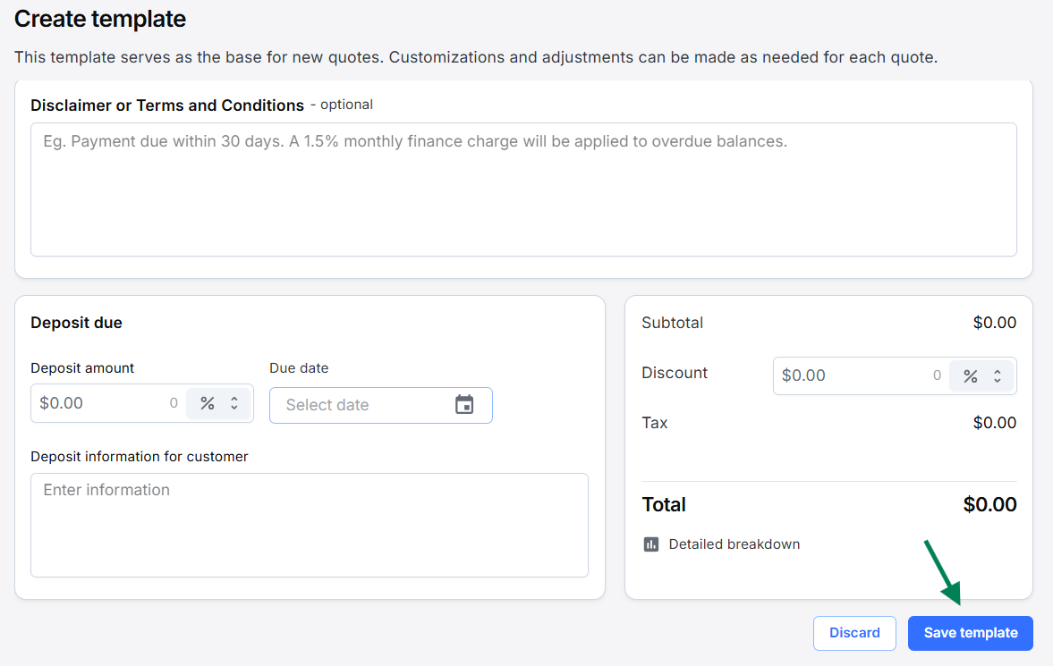Click the Total amount value

pyautogui.click(x=989, y=504)
